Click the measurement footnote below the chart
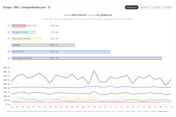Screen dimensions: 176x117 coord(88,111)
